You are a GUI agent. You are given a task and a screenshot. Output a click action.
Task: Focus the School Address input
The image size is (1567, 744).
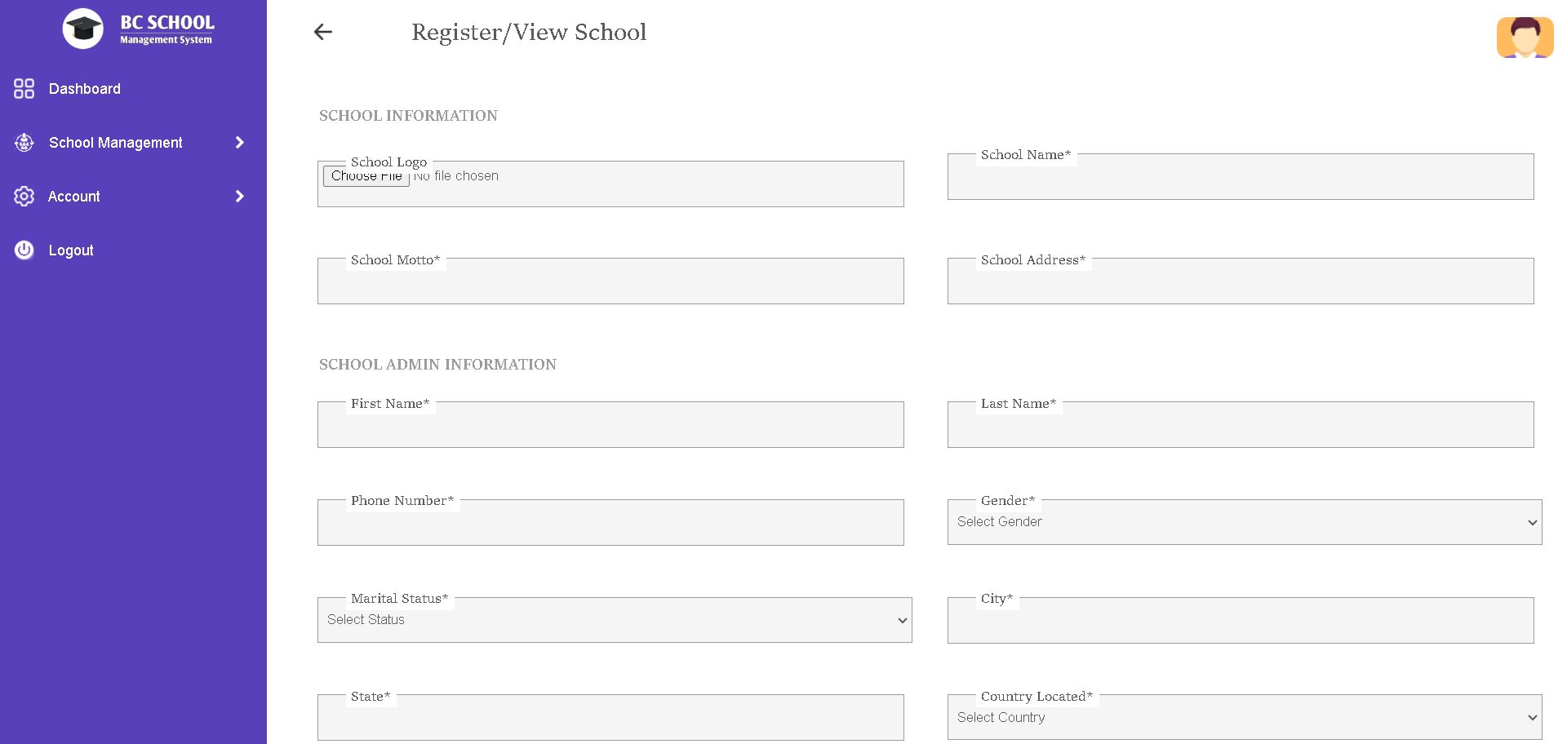pyautogui.click(x=1240, y=284)
